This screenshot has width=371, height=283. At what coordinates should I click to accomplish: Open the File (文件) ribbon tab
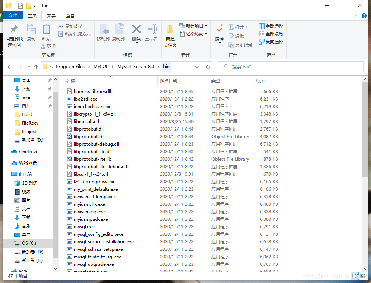tap(13, 15)
